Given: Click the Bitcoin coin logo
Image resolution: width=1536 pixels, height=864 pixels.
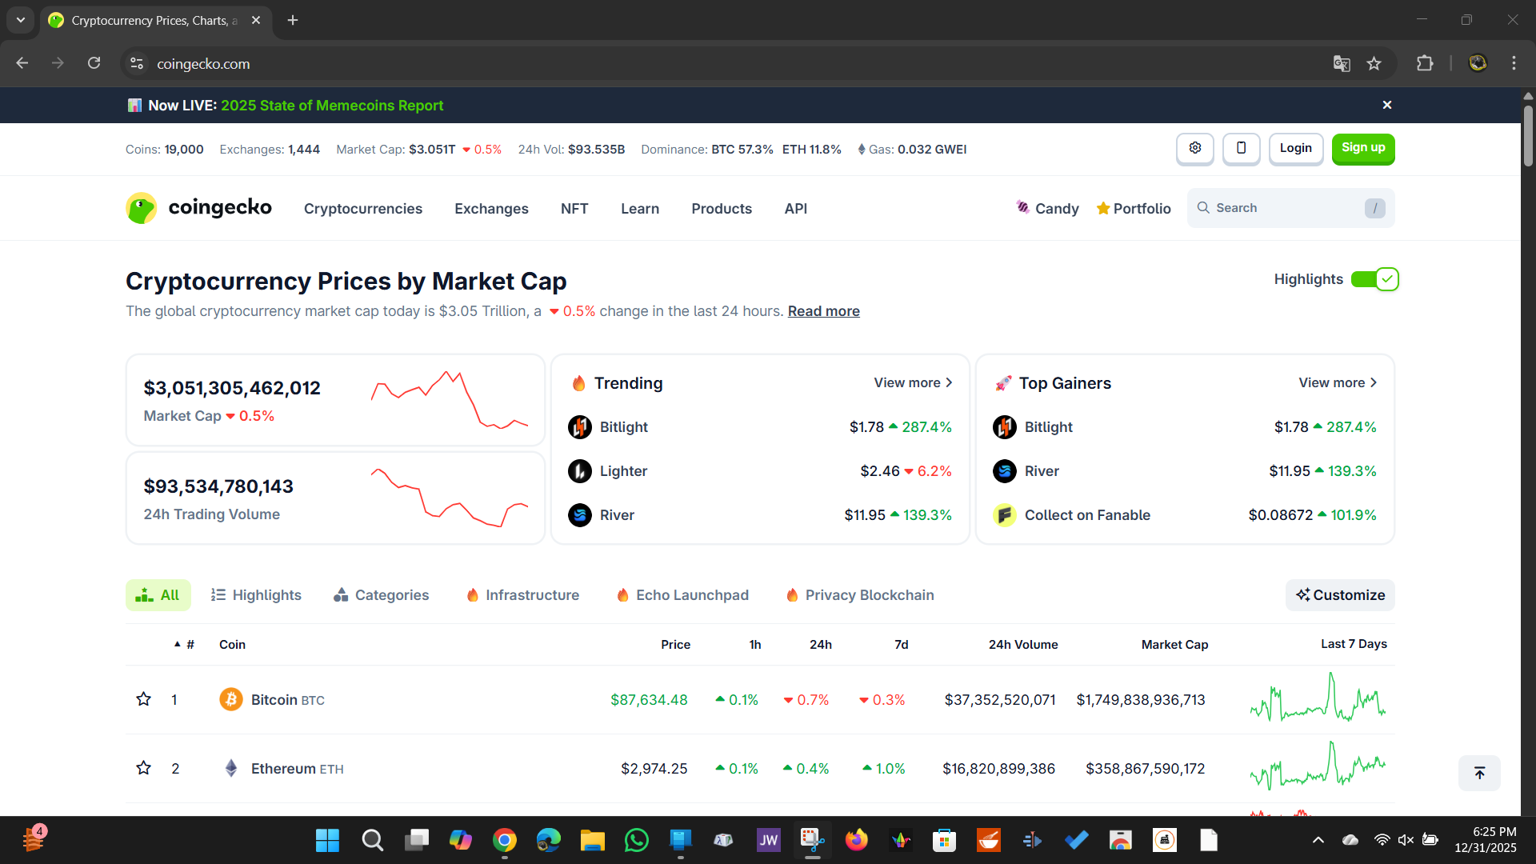Looking at the screenshot, I should (x=230, y=699).
